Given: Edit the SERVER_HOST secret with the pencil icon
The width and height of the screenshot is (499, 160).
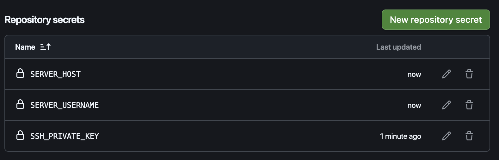Looking at the screenshot, I should tap(446, 74).
